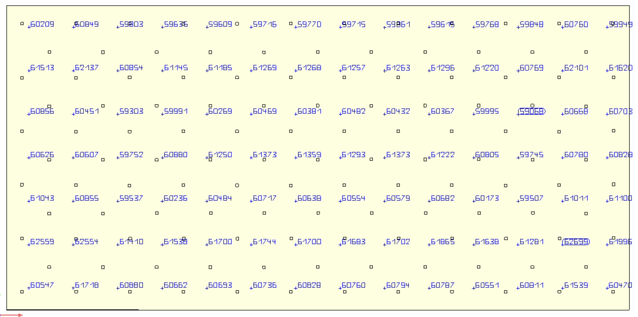This screenshot has width=638, height=317.
Task: Select the point label 60856
Action: point(42,111)
